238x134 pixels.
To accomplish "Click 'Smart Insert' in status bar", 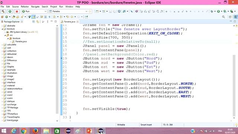I will click(x=146, y=125).
